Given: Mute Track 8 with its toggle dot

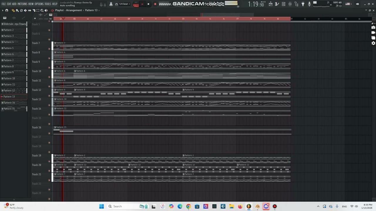Looking at the screenshot, I should coord(49,58).
